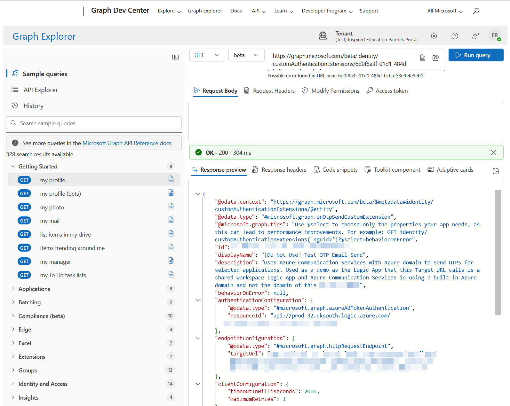This screenshot has height=406, width=510.
Task: Open docs icon for my photo query
Action: tap(171, 206)
